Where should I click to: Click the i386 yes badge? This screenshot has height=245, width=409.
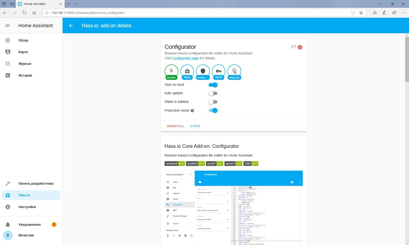pyautogui.click(x=251, y=164)
